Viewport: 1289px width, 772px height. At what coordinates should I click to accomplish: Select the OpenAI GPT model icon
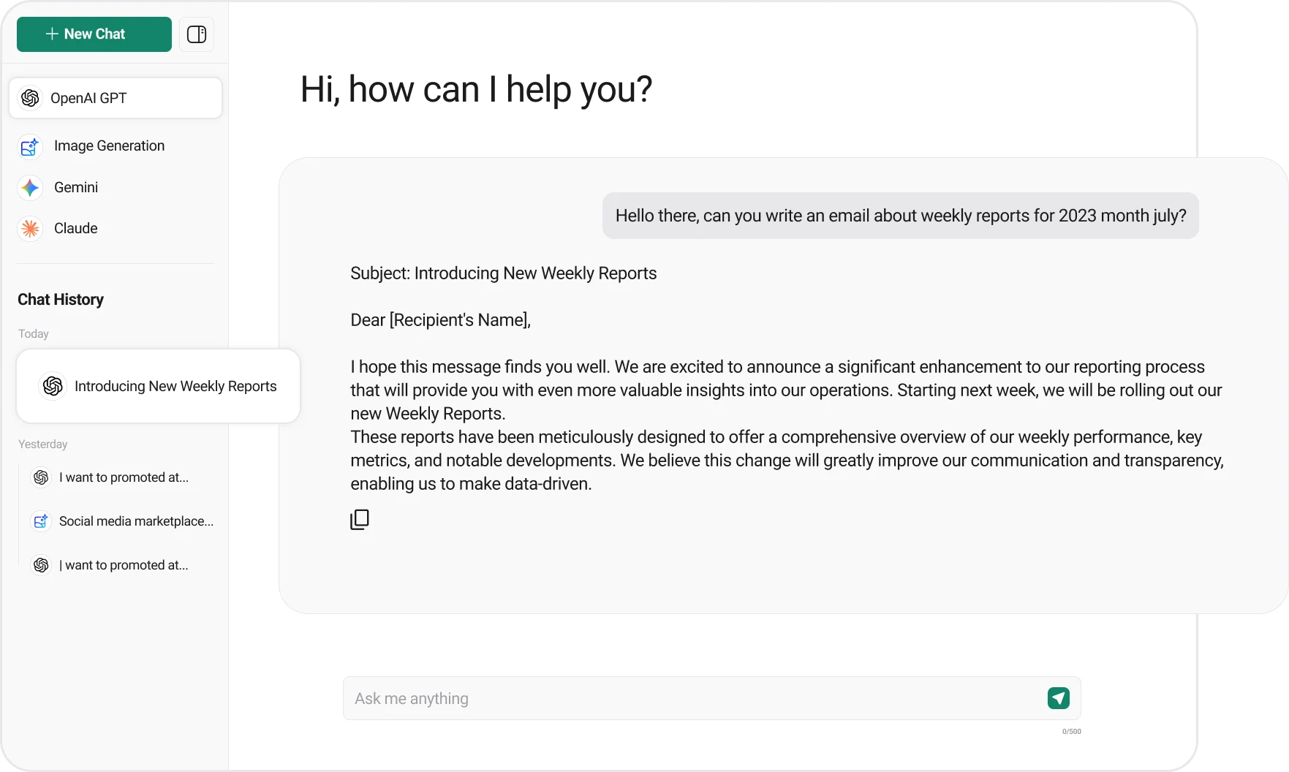30,98
